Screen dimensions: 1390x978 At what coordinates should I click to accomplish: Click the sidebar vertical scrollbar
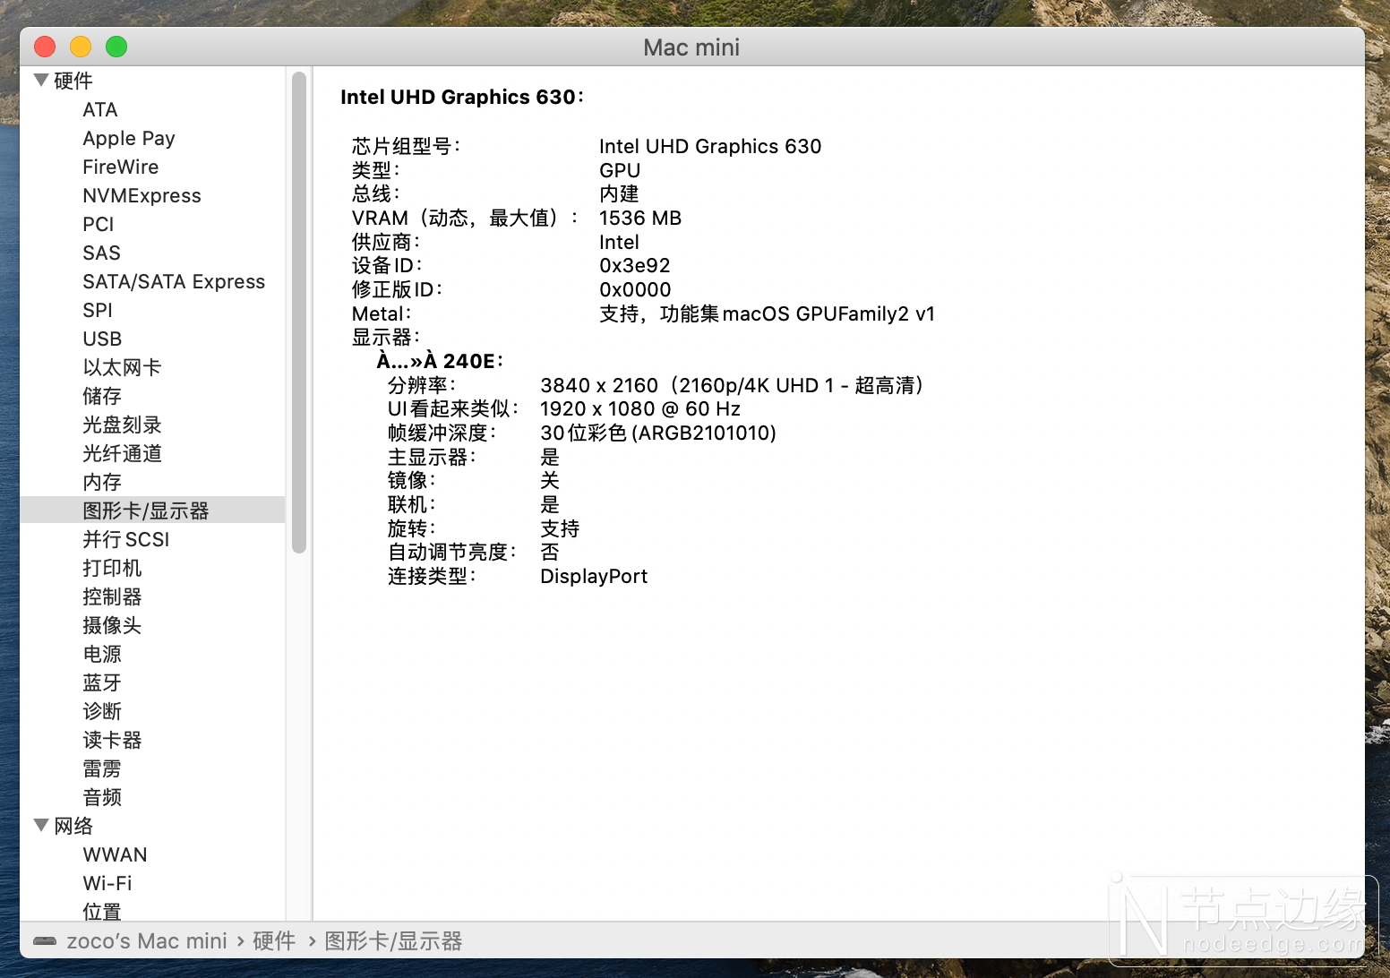pos(299,312)
